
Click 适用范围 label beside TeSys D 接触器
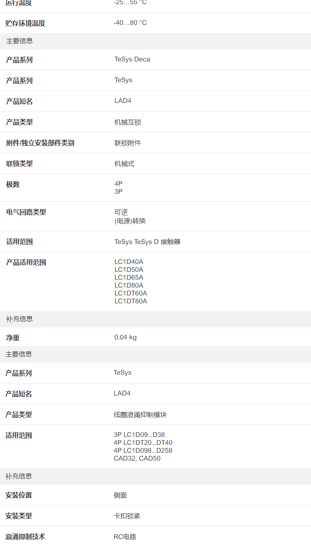pyautogui.click(x=19, y=242)
